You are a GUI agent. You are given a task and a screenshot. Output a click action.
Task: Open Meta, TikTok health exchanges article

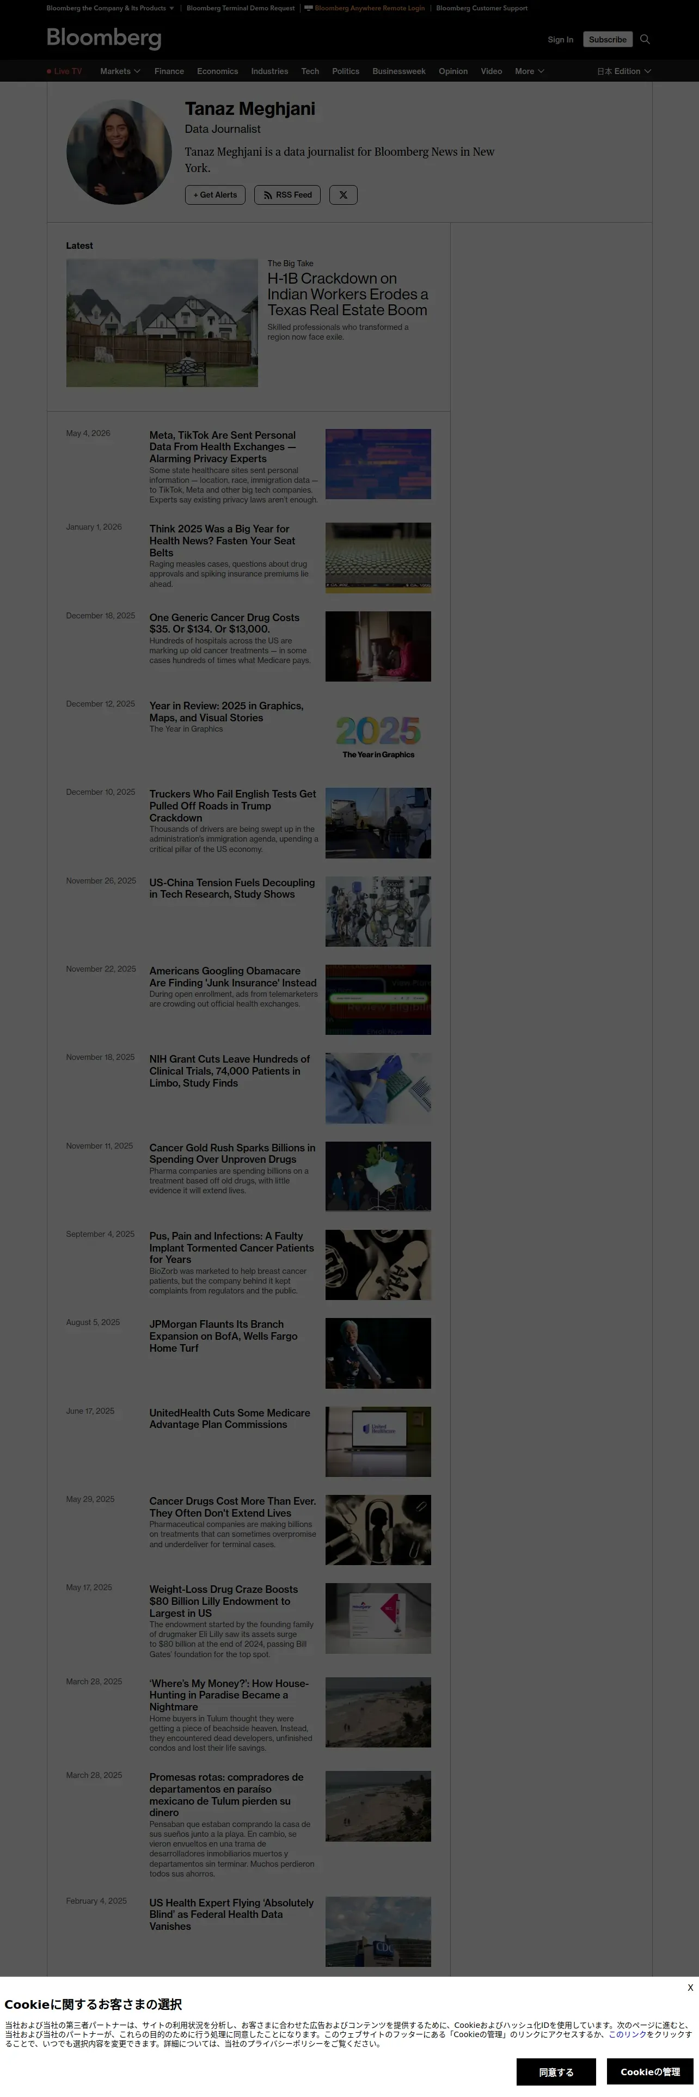[x=222, y=447]
